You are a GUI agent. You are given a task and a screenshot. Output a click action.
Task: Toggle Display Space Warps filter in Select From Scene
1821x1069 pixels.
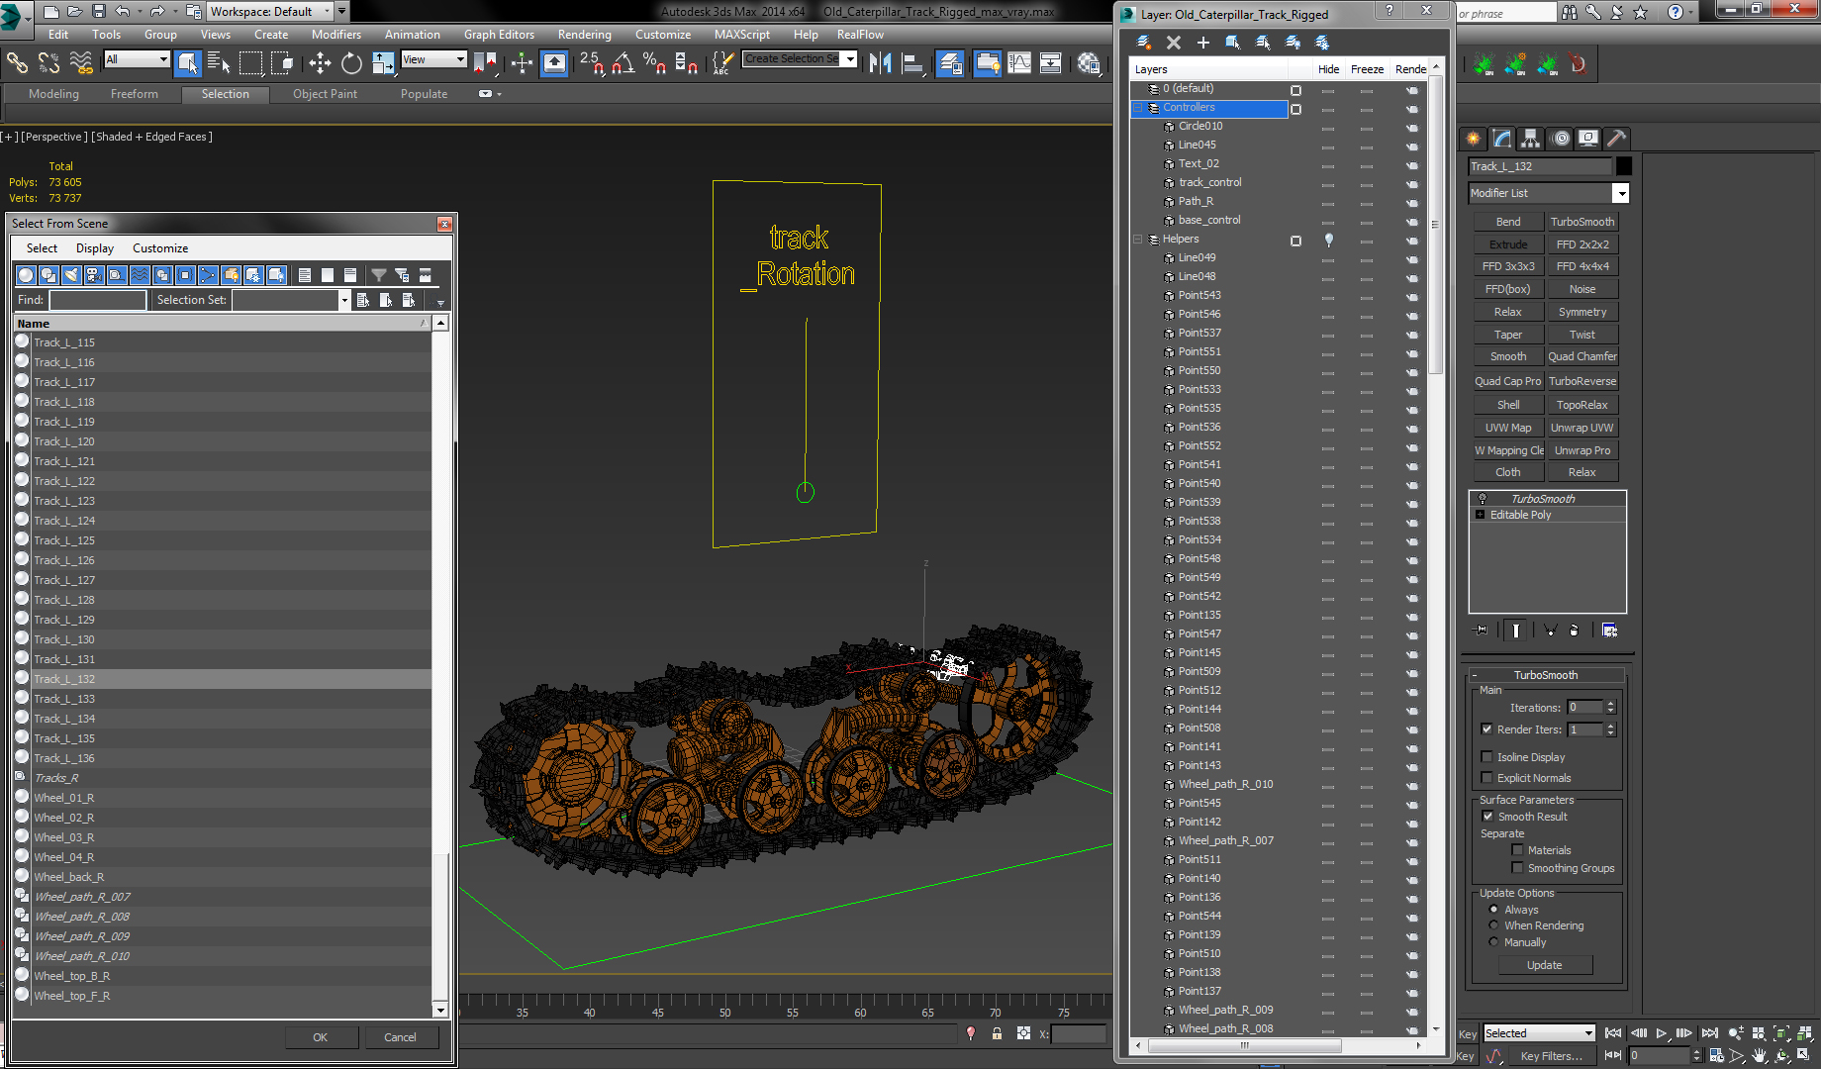click(140, 275)
